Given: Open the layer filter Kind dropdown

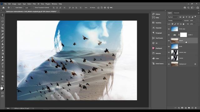Looking at the screenshot, I should [173, 17].
